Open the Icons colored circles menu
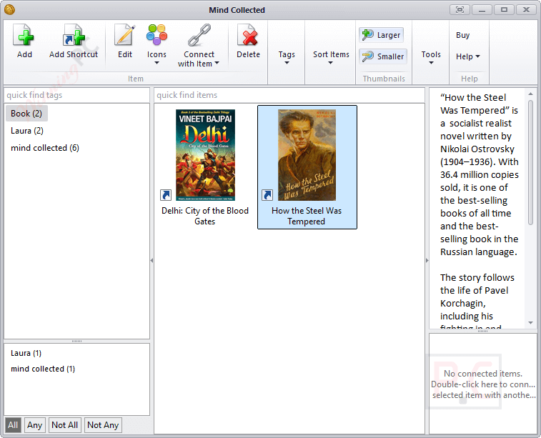This screenshot has height=438, width=541. (x=157, y=35)
